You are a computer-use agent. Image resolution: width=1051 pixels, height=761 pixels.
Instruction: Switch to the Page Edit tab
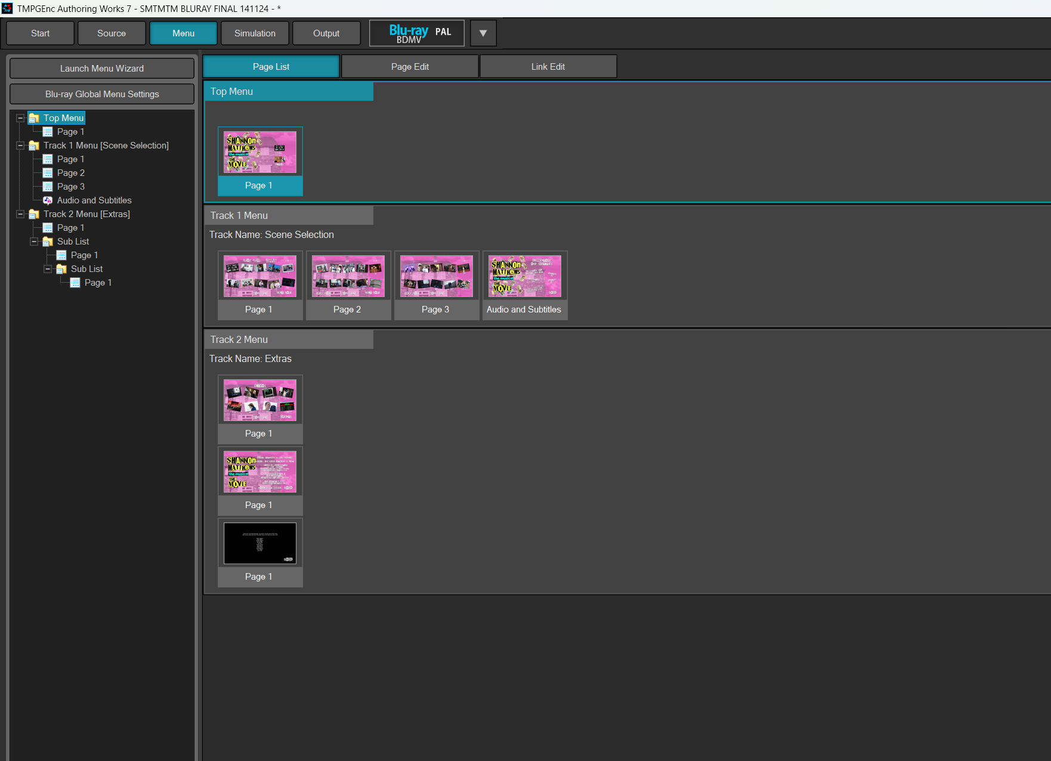(x=410, y=67)
